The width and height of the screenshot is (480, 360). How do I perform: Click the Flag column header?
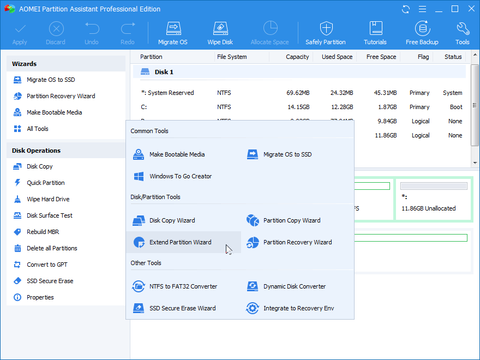click(x=423, y=57)
